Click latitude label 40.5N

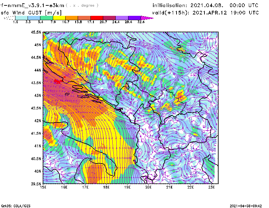coord(36,159)
